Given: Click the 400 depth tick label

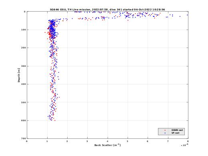Looking at the screenshot, I should [23, 84].
